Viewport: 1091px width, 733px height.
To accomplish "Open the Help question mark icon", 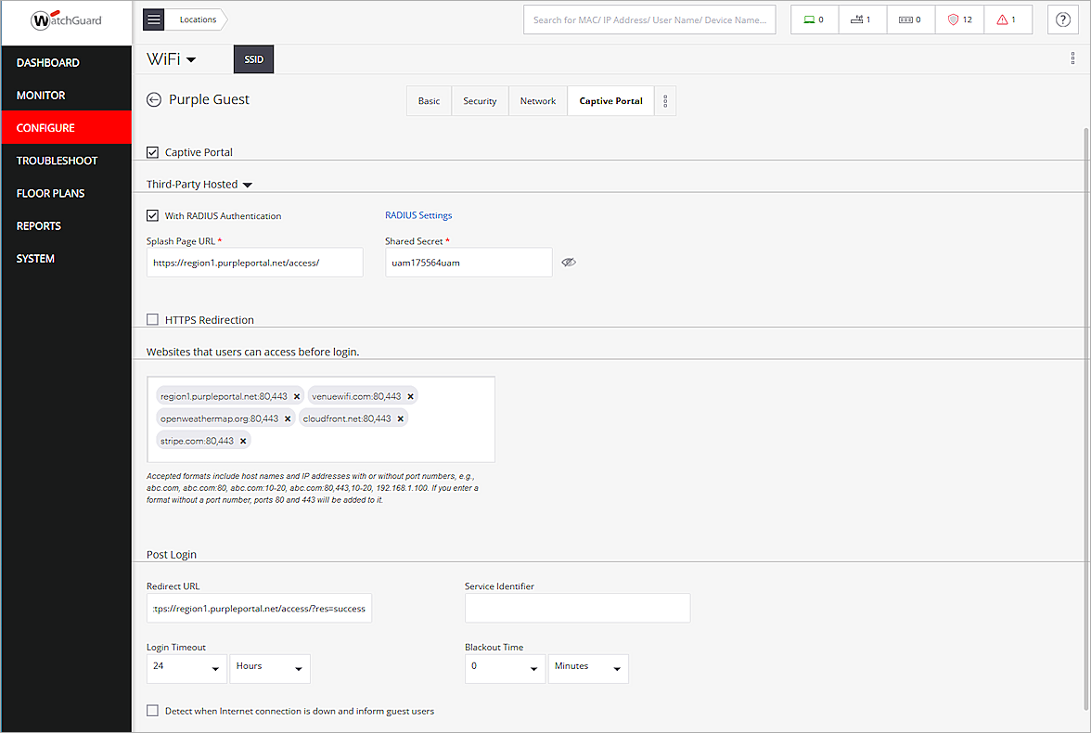I will 1062,19.
